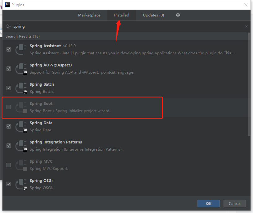Disable the Spring OSGi plugin checkbox
The height and width of the screenshot is (213, 253).
coord(9,184)
